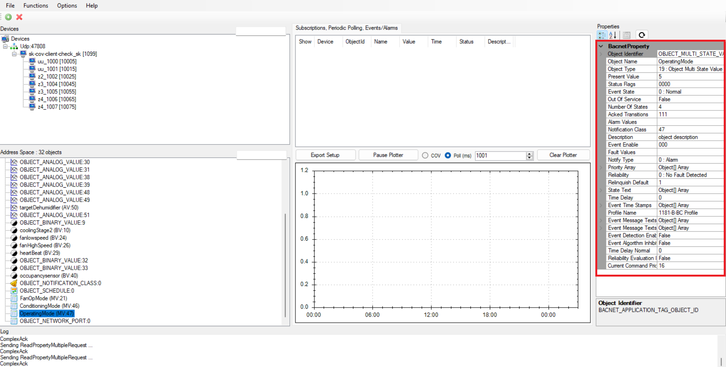This screenshot has width=726, height=367.
Task: Click the multistate icon beside FanOpMode (MV:21)
Action: click(x=14, y=298)
